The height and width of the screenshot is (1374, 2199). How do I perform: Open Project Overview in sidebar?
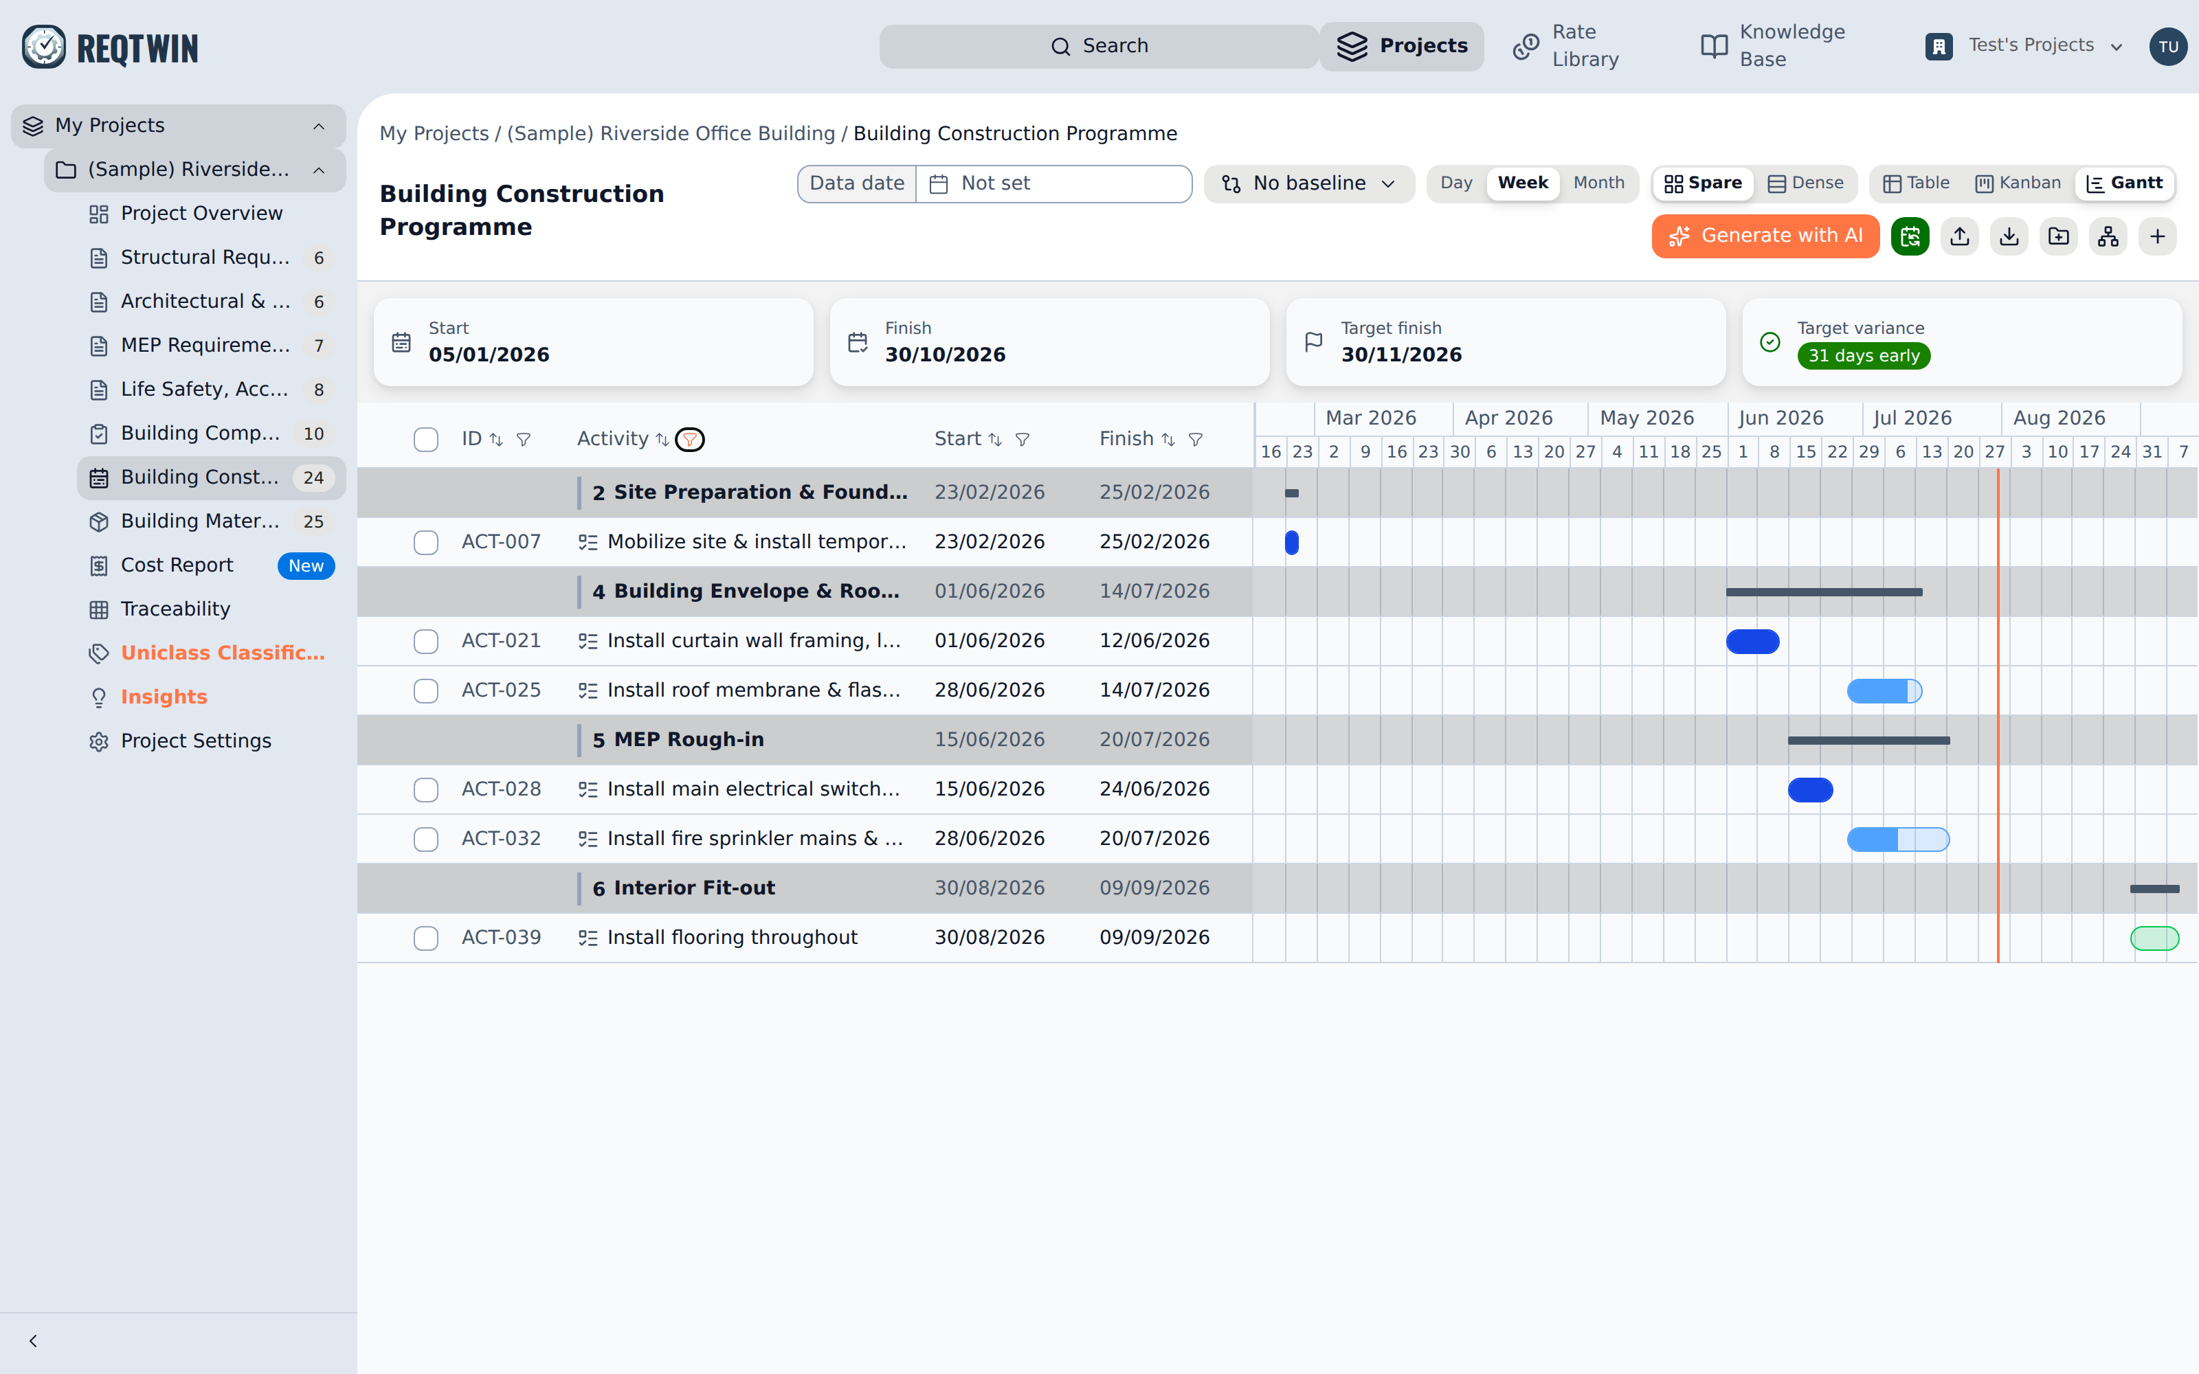coord(211,214)
